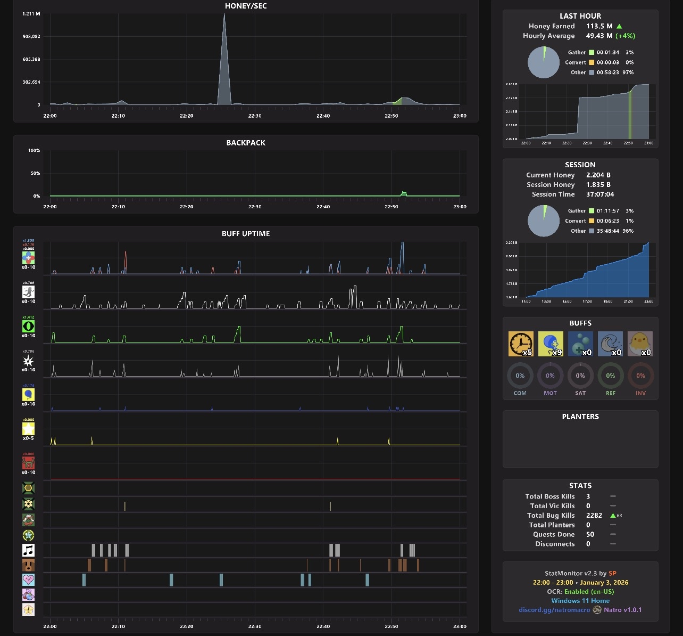
Task: Click the MOT 0% progress ring
Action: pos(550,376)
